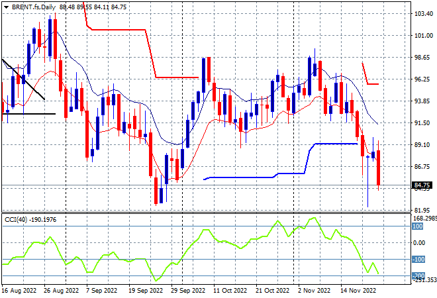
Task: Select the black horizontal support line
Action: point(28,114)
